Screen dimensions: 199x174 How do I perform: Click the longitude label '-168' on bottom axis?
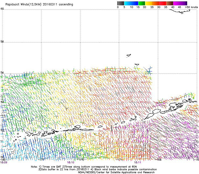[x=158, y=160]
